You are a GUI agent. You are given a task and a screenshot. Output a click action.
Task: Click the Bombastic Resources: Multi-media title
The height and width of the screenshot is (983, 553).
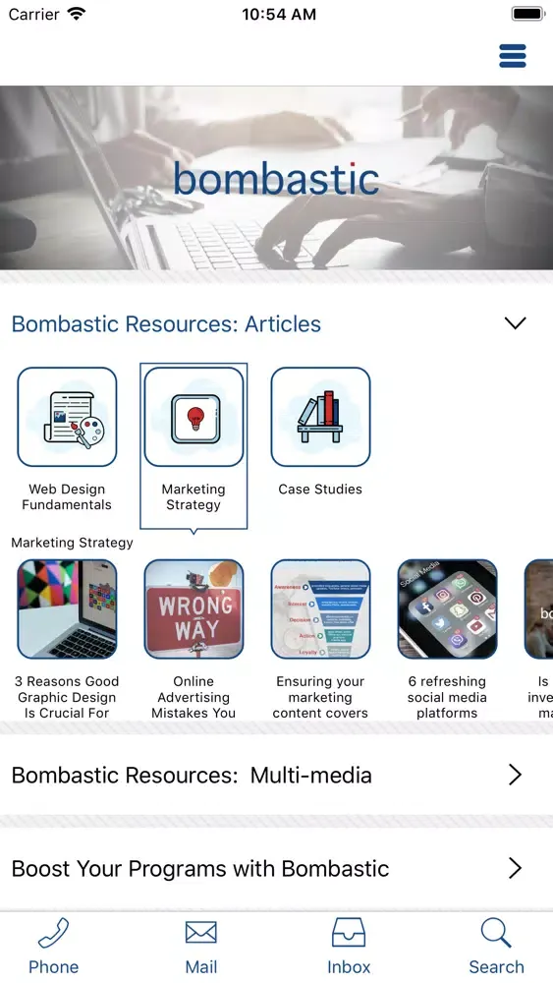(192, 776)
